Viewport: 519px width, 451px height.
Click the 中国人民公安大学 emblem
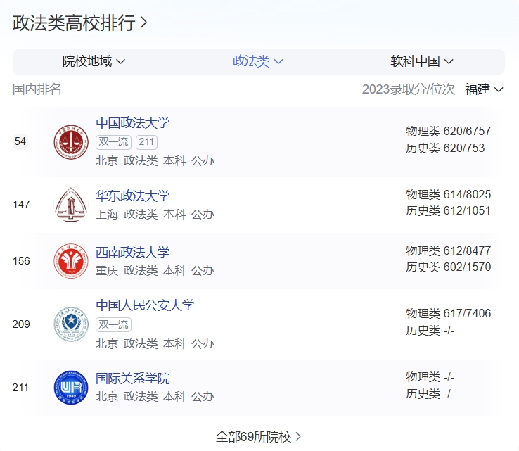[x=71, y=324]
